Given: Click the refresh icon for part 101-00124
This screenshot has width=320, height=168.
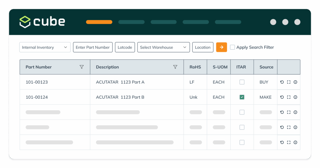Looking at the screenshot, I should click(282, 97).
